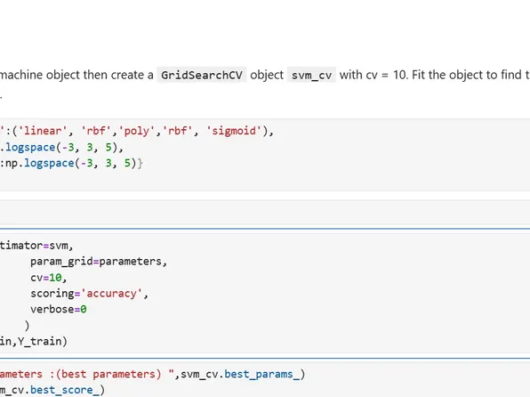The height and width of the screenshot is (397, 530).
Task: Click the scoring='accuracy' argument
Action: click(x=89, y=294)
